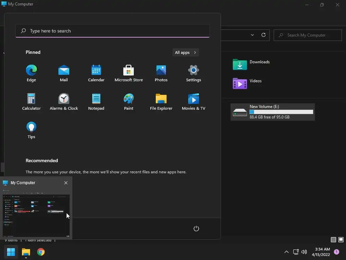Click the Pinned section heading

[x=33, y=52]
